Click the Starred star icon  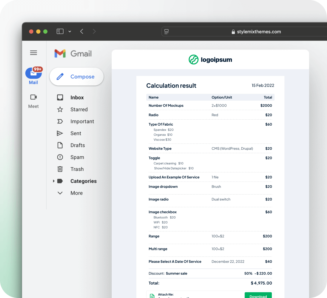tap(60, 109)
